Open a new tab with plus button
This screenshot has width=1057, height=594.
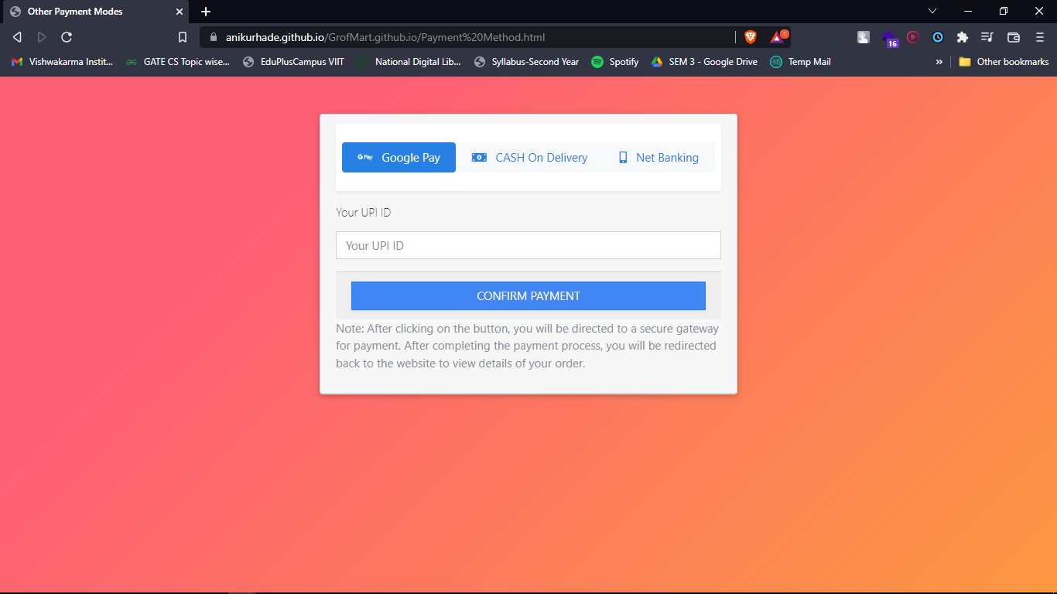click(x=206, y=12)
